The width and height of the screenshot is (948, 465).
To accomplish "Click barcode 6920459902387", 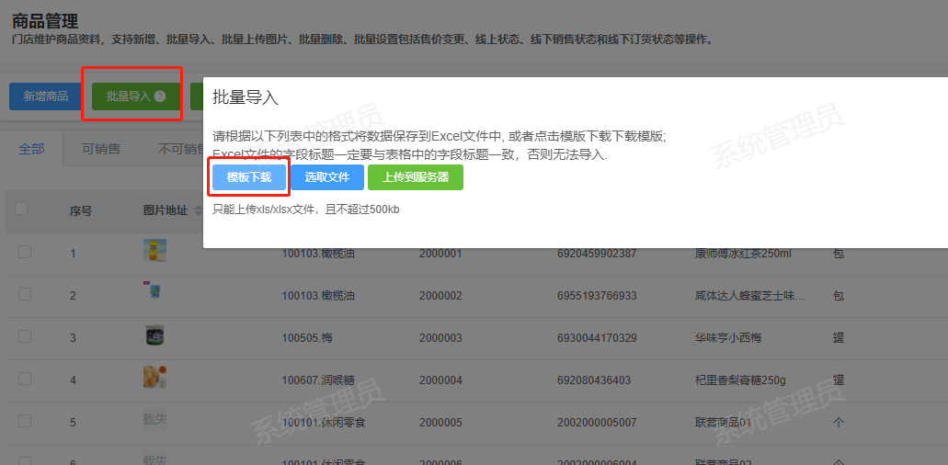I will click(597, 254).
